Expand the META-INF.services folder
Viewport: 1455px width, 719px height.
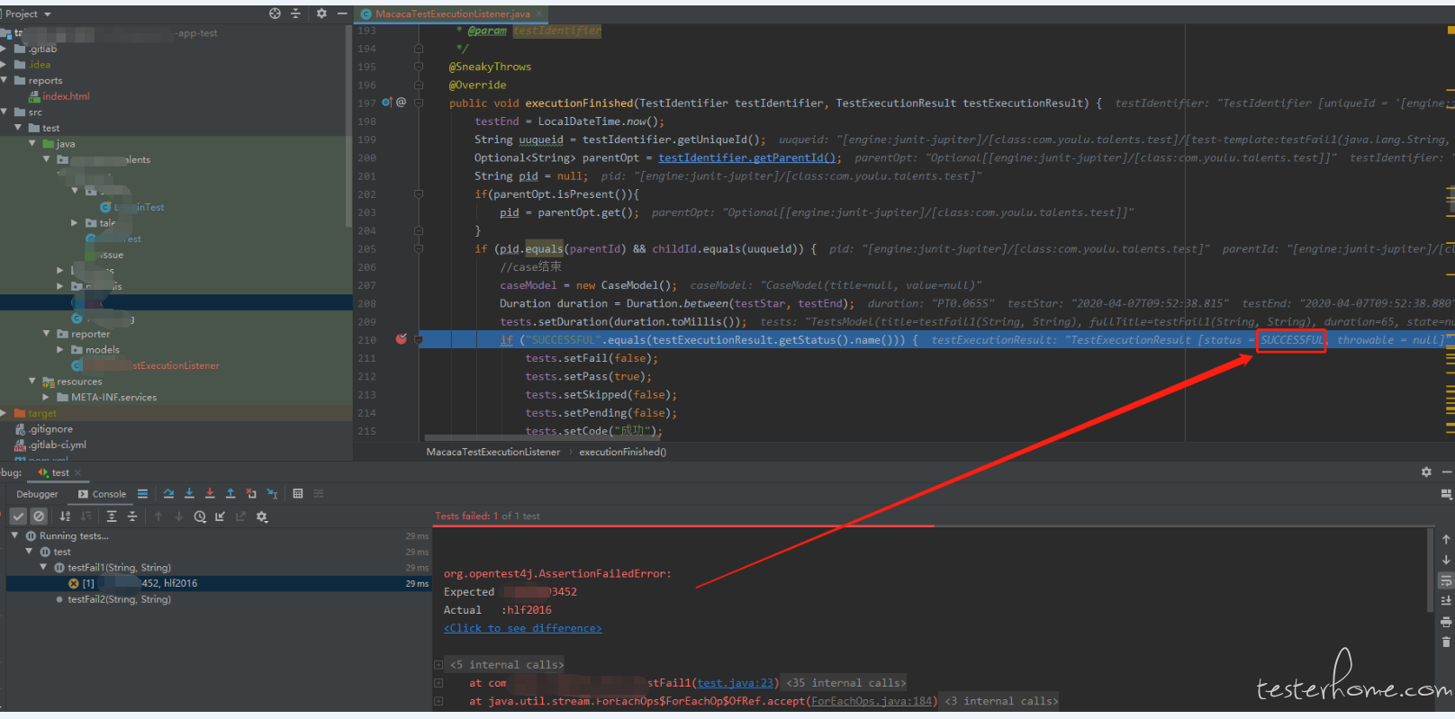[x=47, y=397]
